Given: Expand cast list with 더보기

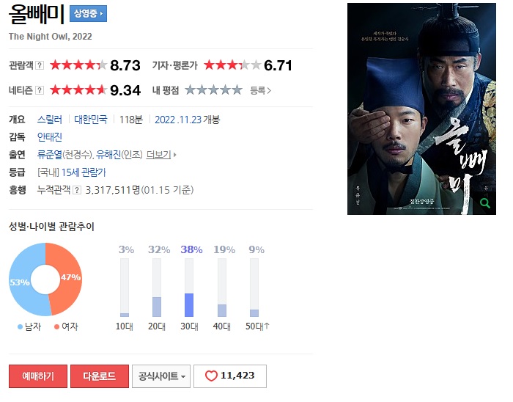Looking at the screenshot, I should tap(160, 155).
